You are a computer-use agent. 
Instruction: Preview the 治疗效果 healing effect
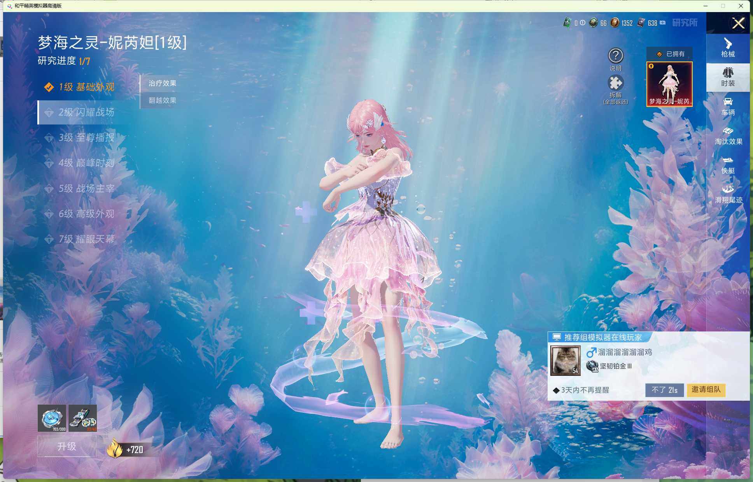[163, 83]
